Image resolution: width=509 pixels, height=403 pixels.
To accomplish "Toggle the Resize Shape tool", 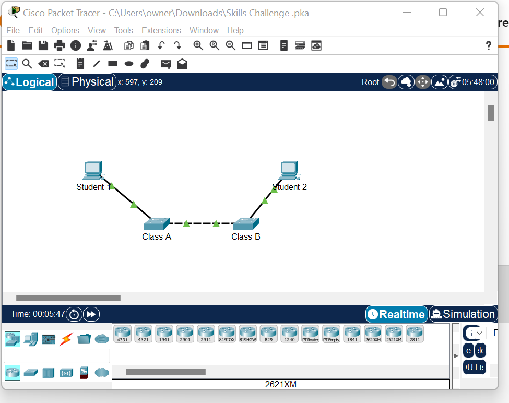I will pos(60,63).
